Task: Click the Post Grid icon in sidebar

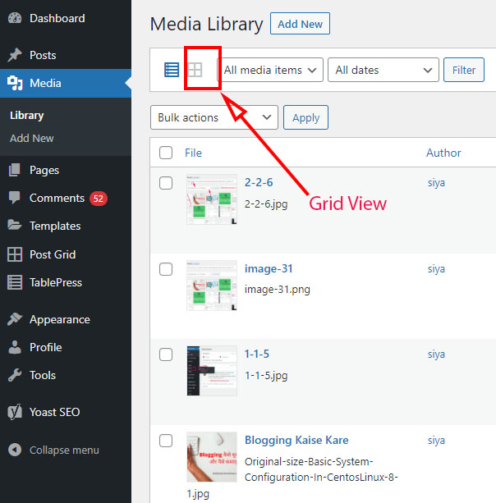Action: (15, 254)
